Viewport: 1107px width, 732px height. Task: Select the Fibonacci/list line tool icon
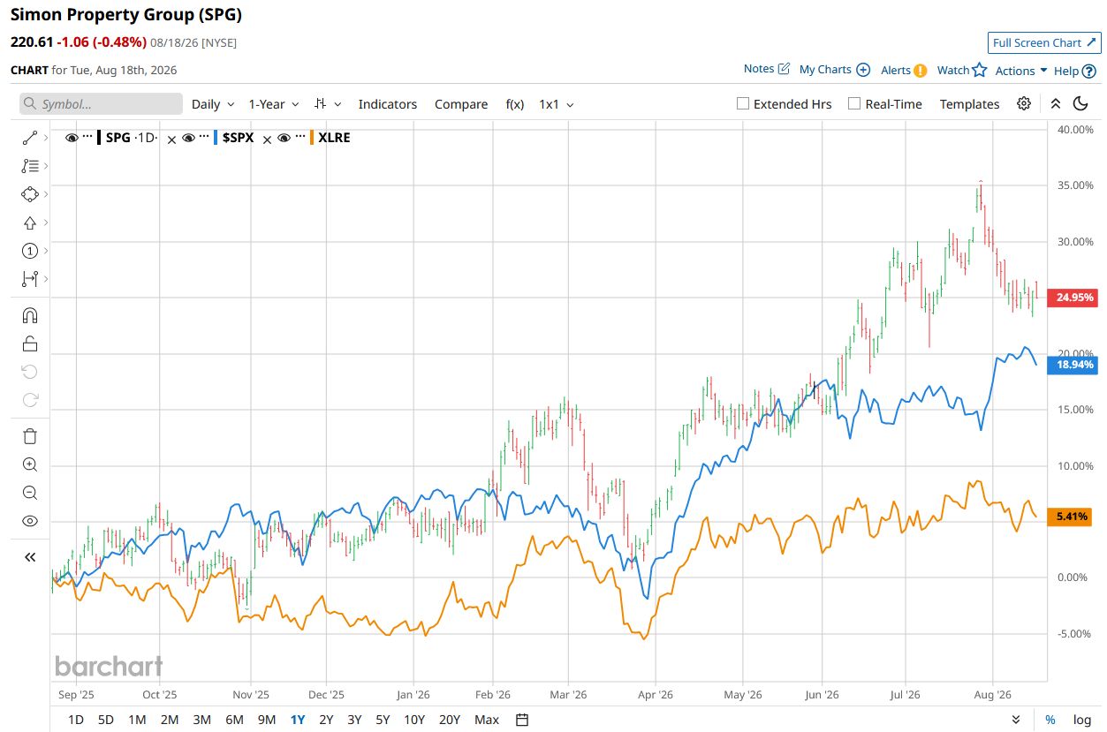pos(30,165)
